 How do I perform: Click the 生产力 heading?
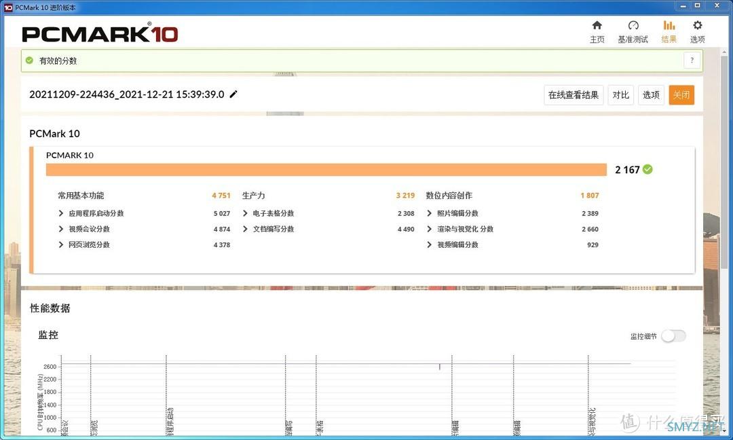pyautogui.click(x=254, y=196)
